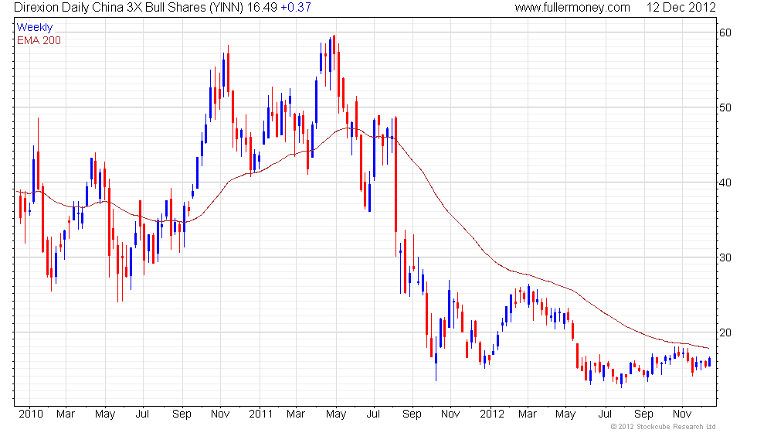The image size is (757, 433).
Task: Click the chart title 'Direxion Daily China 3X Bull Shares (YINN)'
Action: [x=129, y=8]
